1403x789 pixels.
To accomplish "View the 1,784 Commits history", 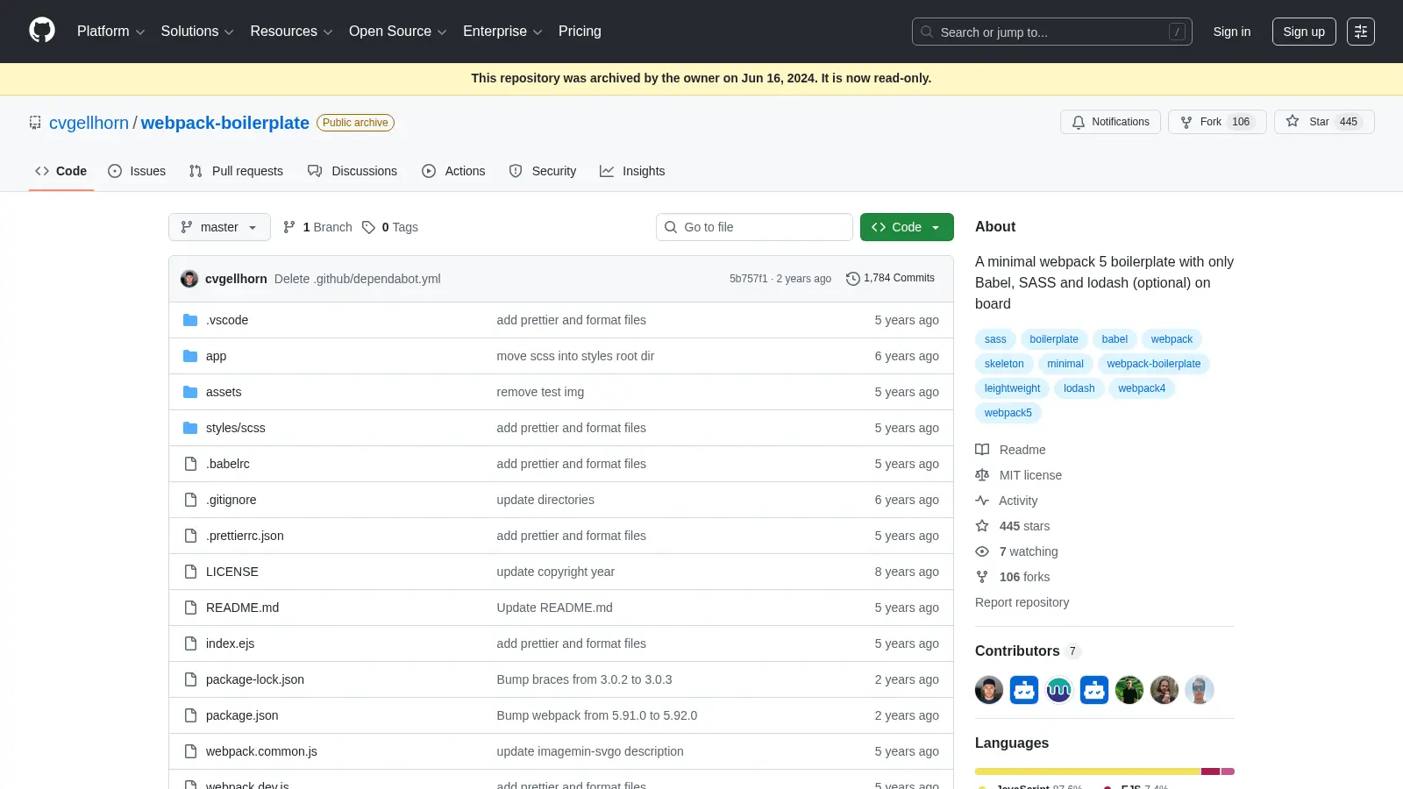I will click(x=890, y=278).
